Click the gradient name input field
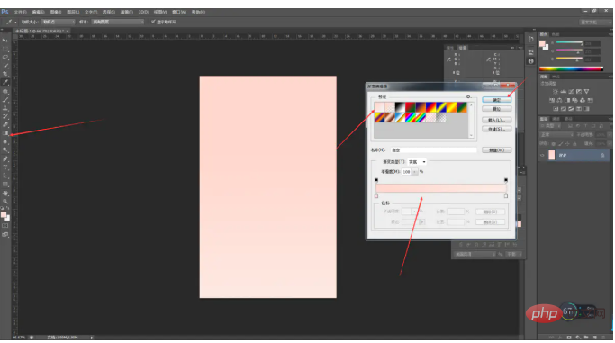Viewport: 615px width, 343px height. tap(433, 150)
